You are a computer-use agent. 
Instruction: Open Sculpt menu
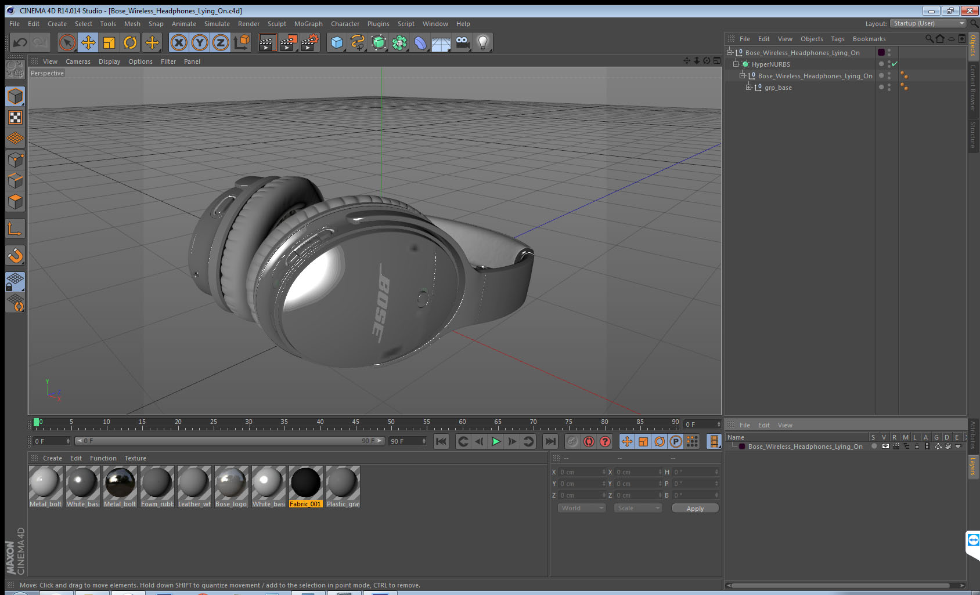[277, 24]
